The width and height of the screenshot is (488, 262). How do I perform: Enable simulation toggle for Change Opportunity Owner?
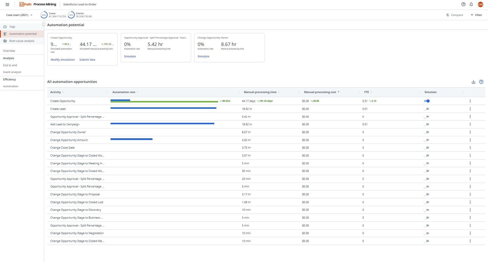pyautogui.click(x=426, y=132)
